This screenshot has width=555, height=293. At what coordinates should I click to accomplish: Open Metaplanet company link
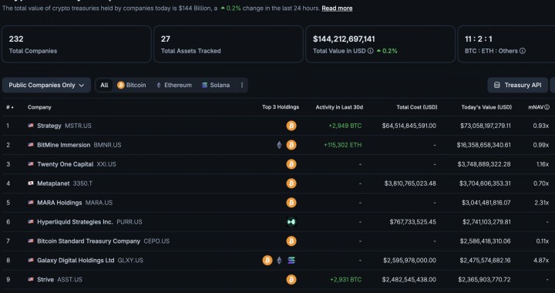pyautogui.click(x=53, y=184)
